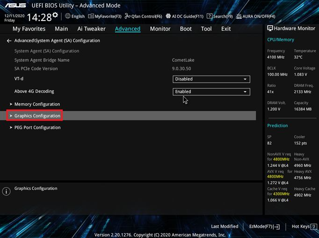Click the Above 4G Decoding dropdown arrow
The height and width of the screenshot is (238, 319).
pyautogui.click(x=245, y=92)
